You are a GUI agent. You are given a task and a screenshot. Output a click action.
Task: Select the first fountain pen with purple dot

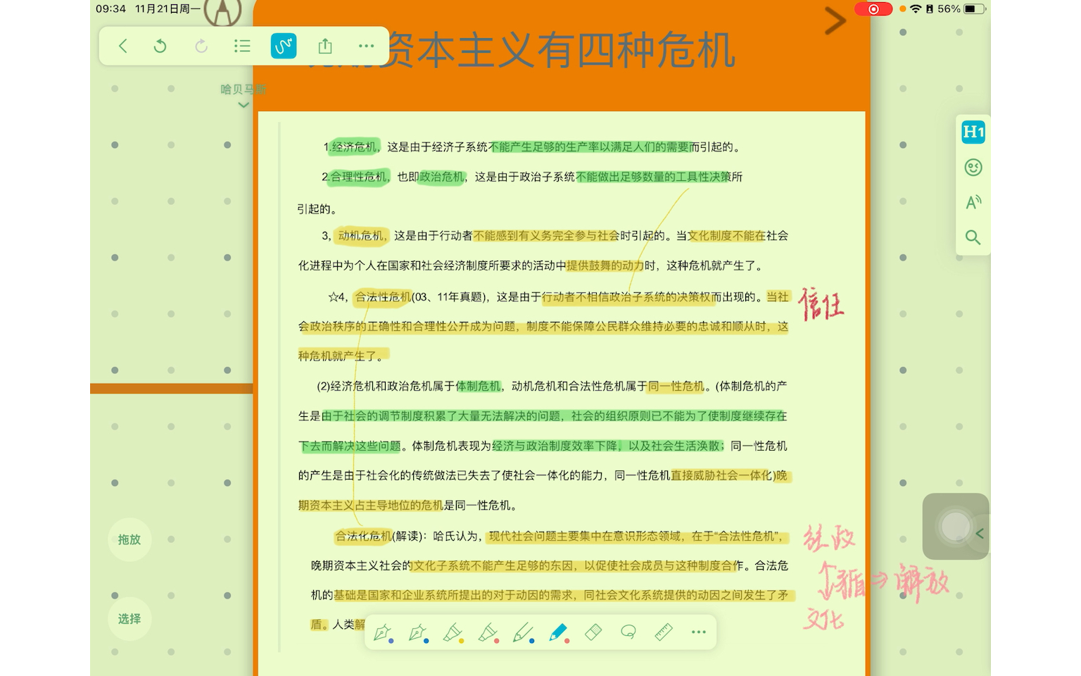click(383, 632)
